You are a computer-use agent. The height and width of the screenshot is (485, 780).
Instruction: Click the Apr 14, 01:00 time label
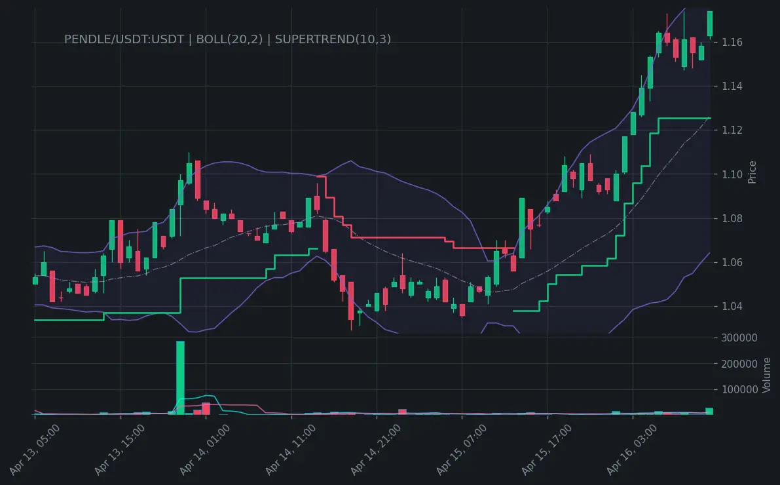pos(204,450)
